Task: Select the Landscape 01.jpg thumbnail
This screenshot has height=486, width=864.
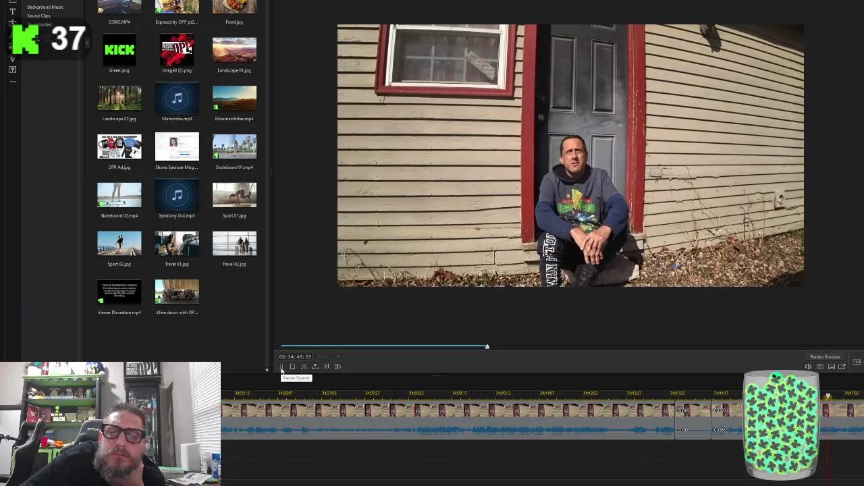Action: tap(234, 50)
